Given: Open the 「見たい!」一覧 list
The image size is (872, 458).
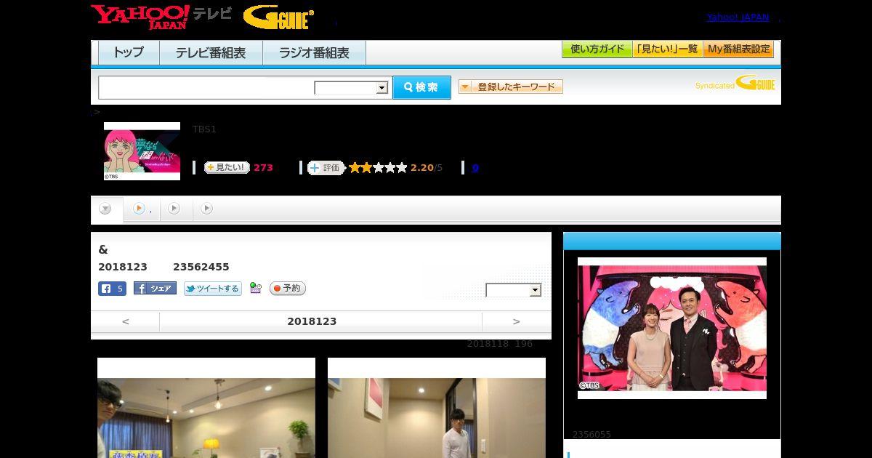Looking at the screenshot, I should 668,49.
